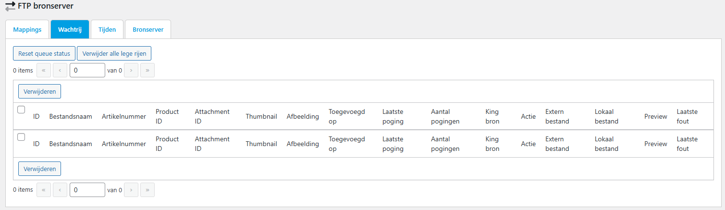Open the Bronserver tab
The height and width of the screenshot is (210, 725).
148,29
